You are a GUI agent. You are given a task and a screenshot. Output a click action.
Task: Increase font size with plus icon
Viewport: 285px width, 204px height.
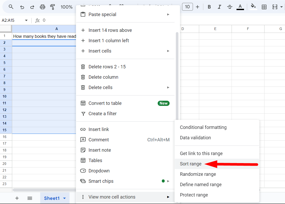coord(197,7)
